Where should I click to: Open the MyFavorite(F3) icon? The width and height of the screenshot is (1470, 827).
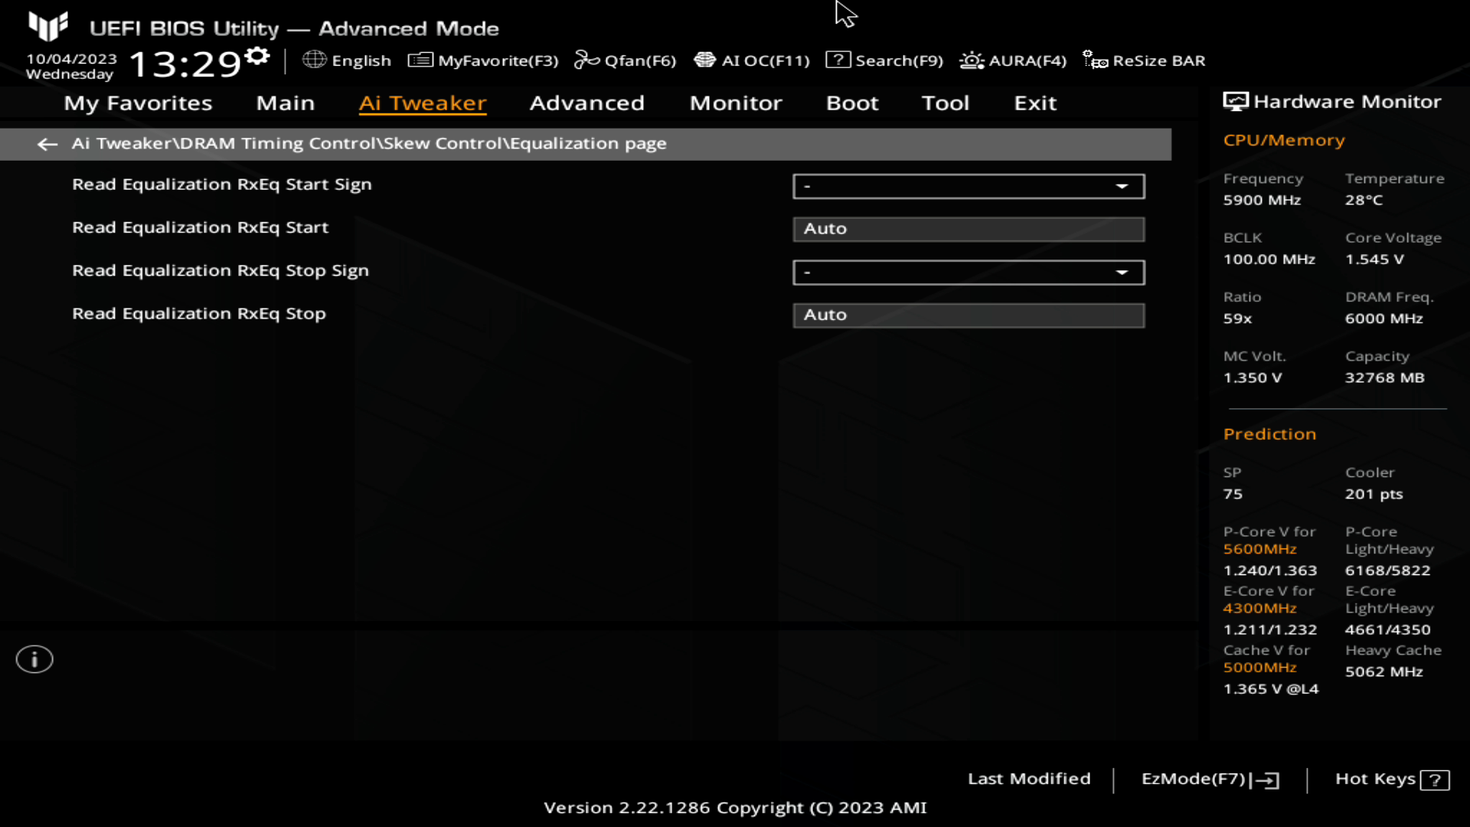point(420,60)
